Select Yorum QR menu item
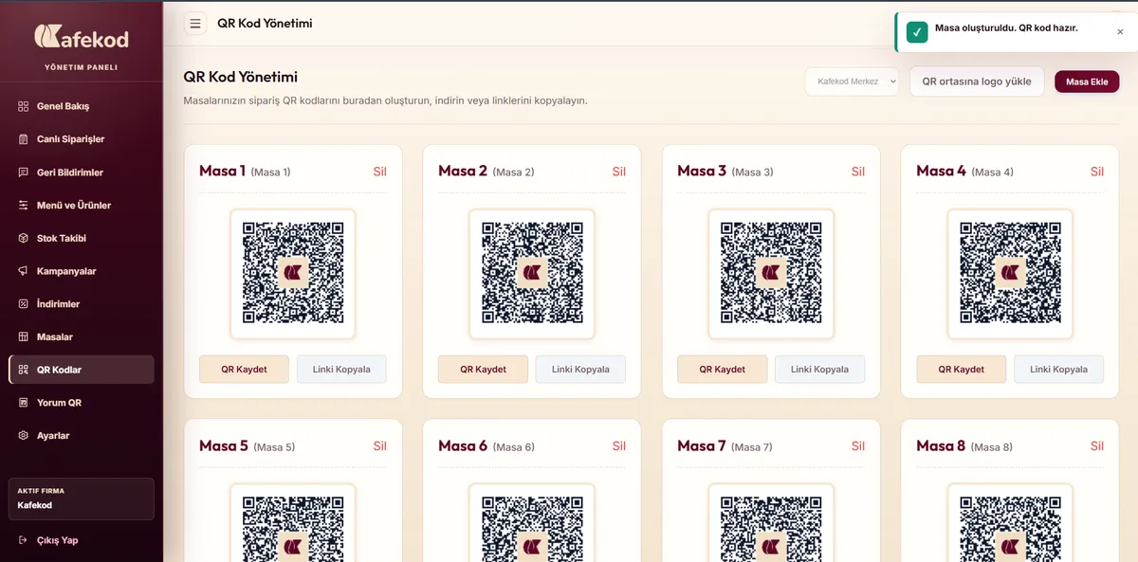This screenshot has height=562, width=1138. click(81, 403)
